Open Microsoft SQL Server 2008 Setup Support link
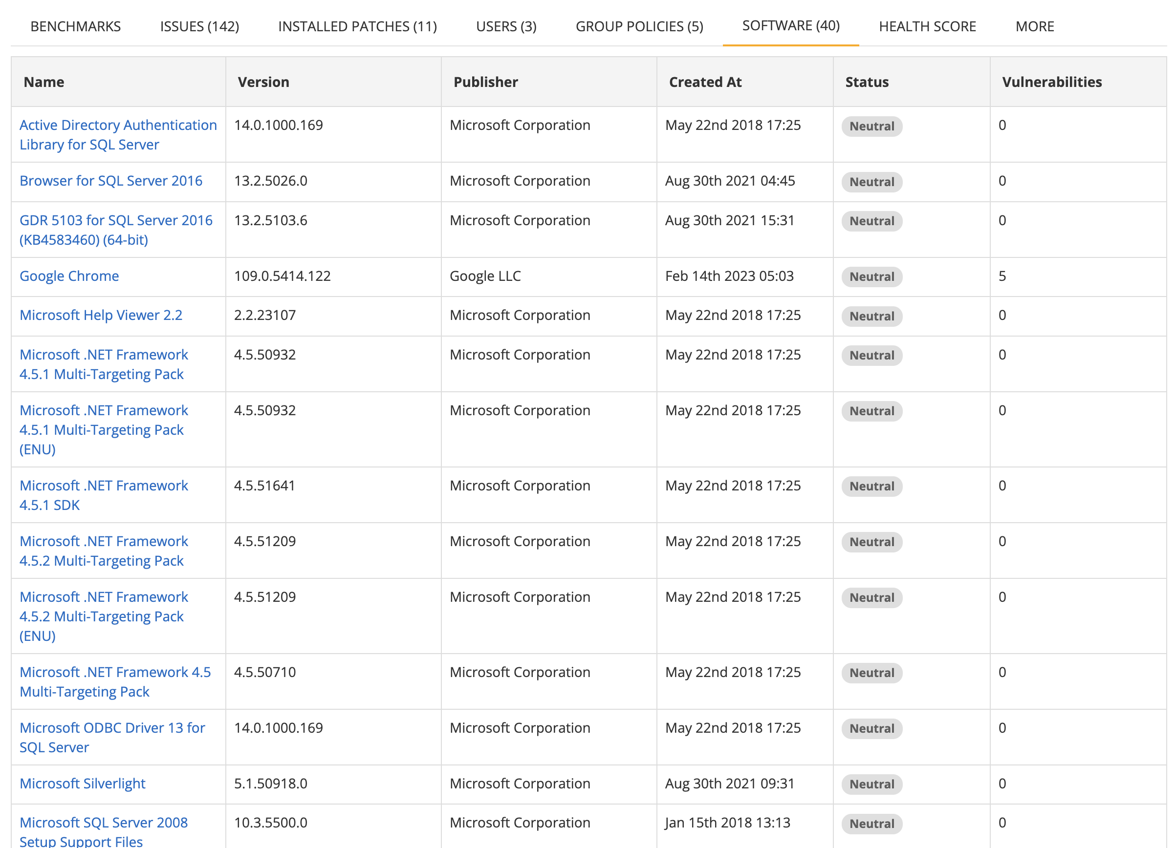 (104, 831)
